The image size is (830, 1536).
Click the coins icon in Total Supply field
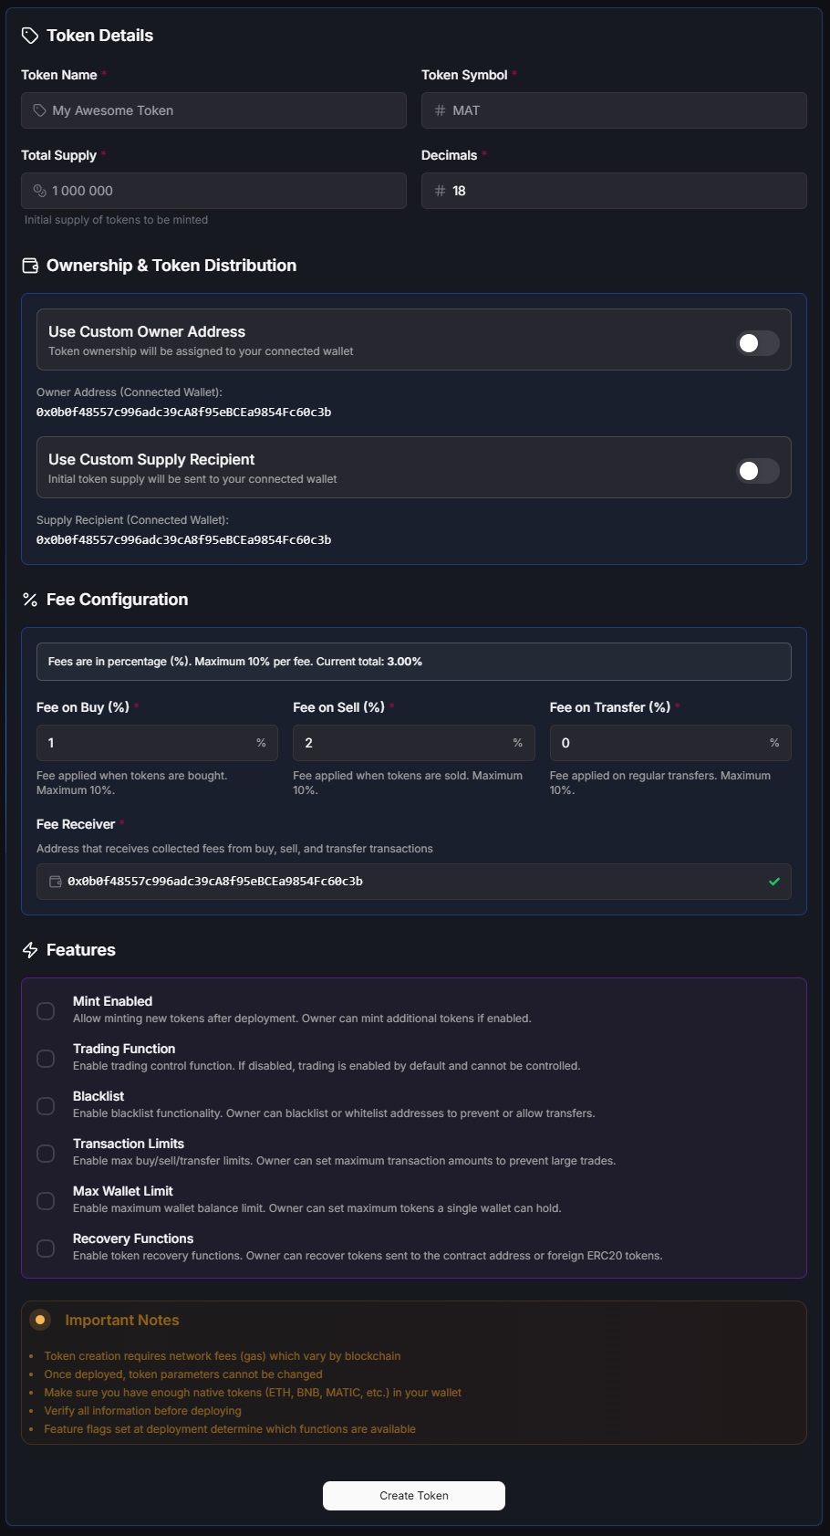(38, 190)
